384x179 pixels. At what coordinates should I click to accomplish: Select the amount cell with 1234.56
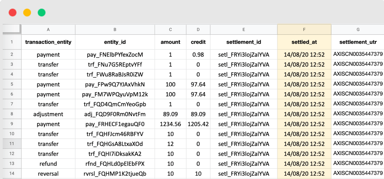pyautogui.click(x=170, y=124)
